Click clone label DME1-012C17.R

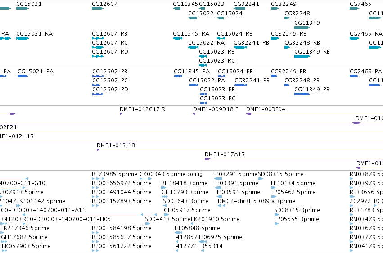142,109
